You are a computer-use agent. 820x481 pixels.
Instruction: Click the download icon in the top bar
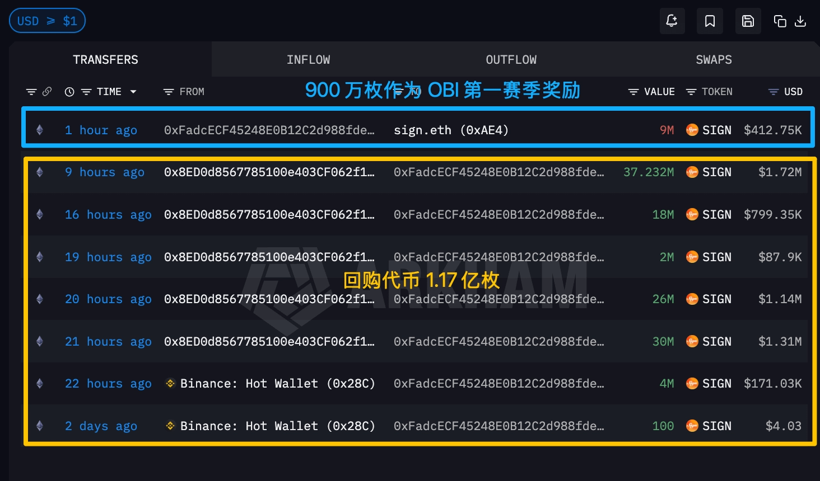coord(800,21)
